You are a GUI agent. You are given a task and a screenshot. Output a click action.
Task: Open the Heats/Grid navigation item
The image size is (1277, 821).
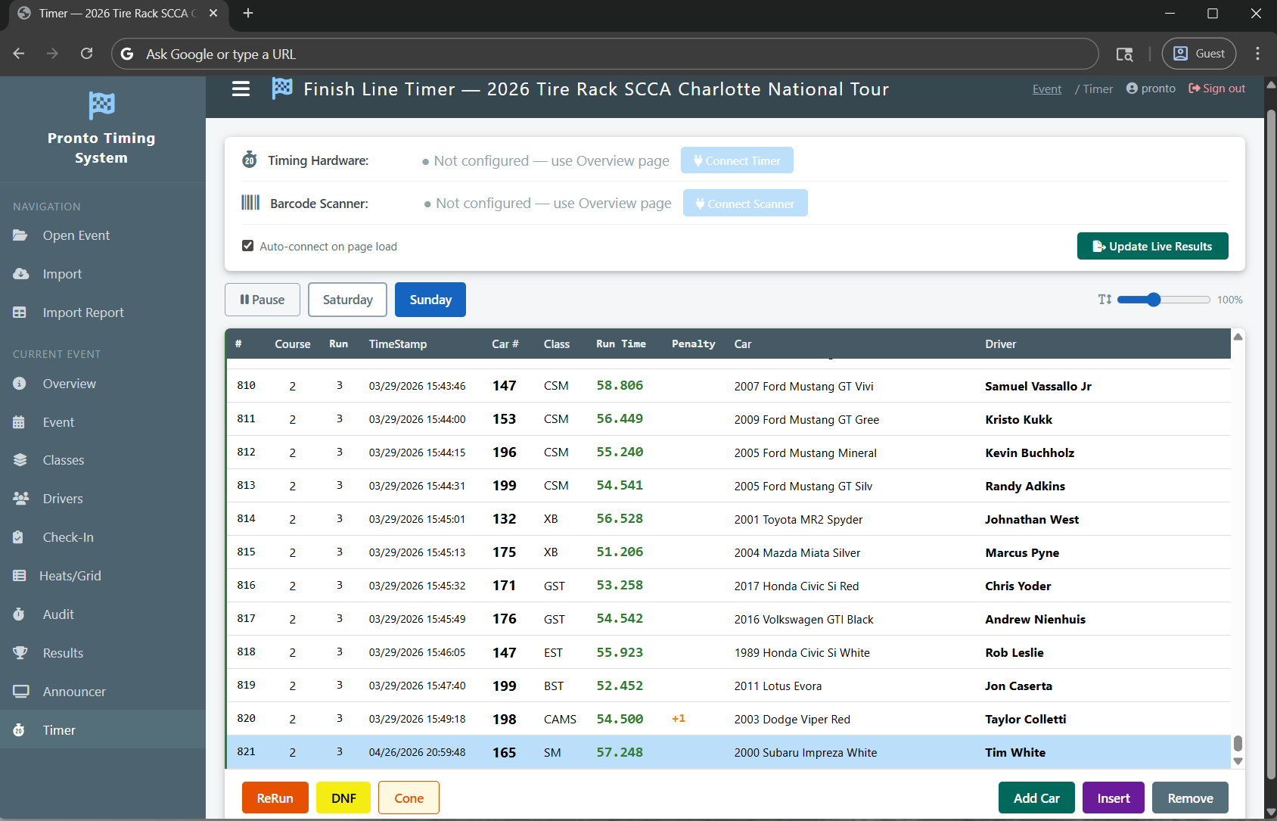tap(70, 576)
